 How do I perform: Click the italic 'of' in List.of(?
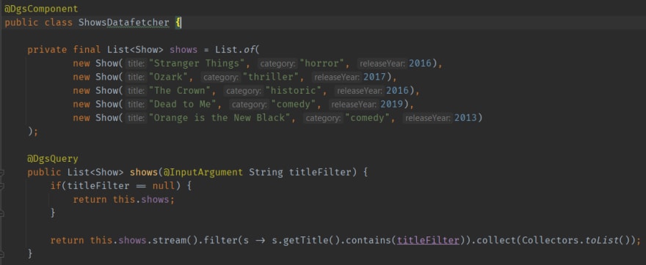click(250, 50)
